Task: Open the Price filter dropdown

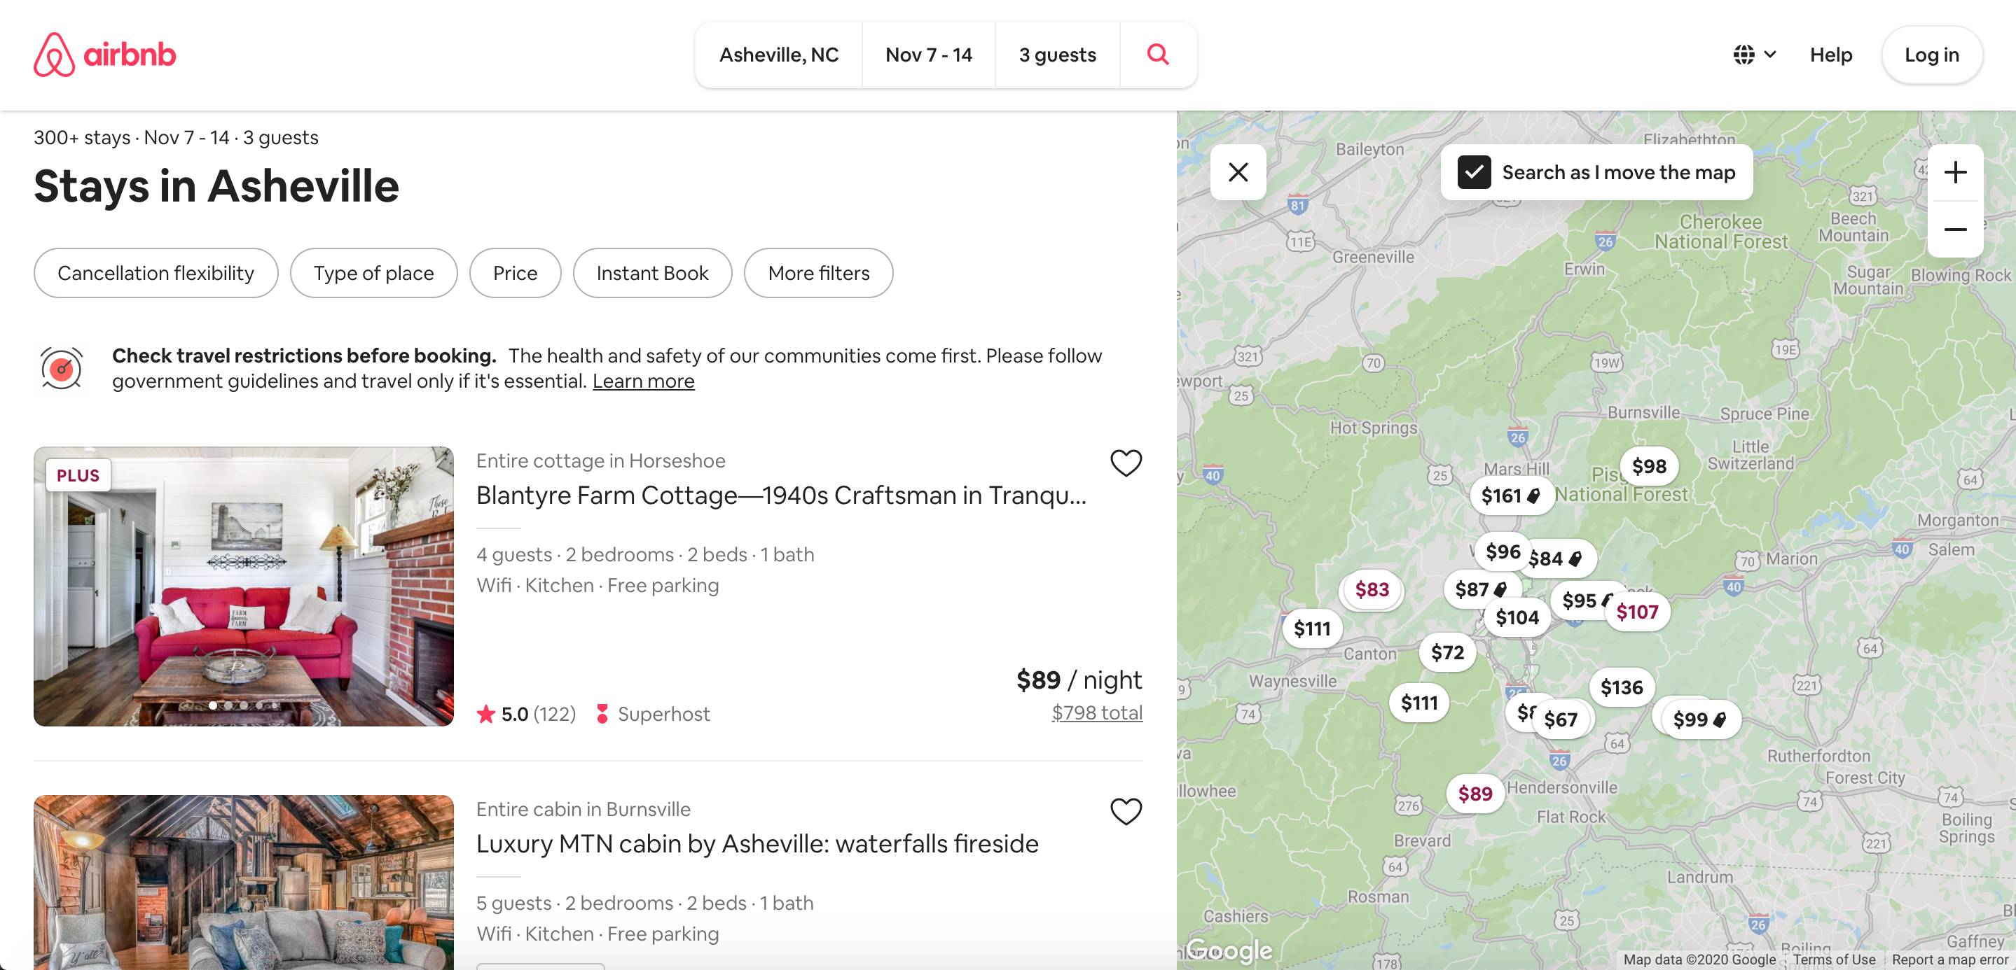Action: 515,273
